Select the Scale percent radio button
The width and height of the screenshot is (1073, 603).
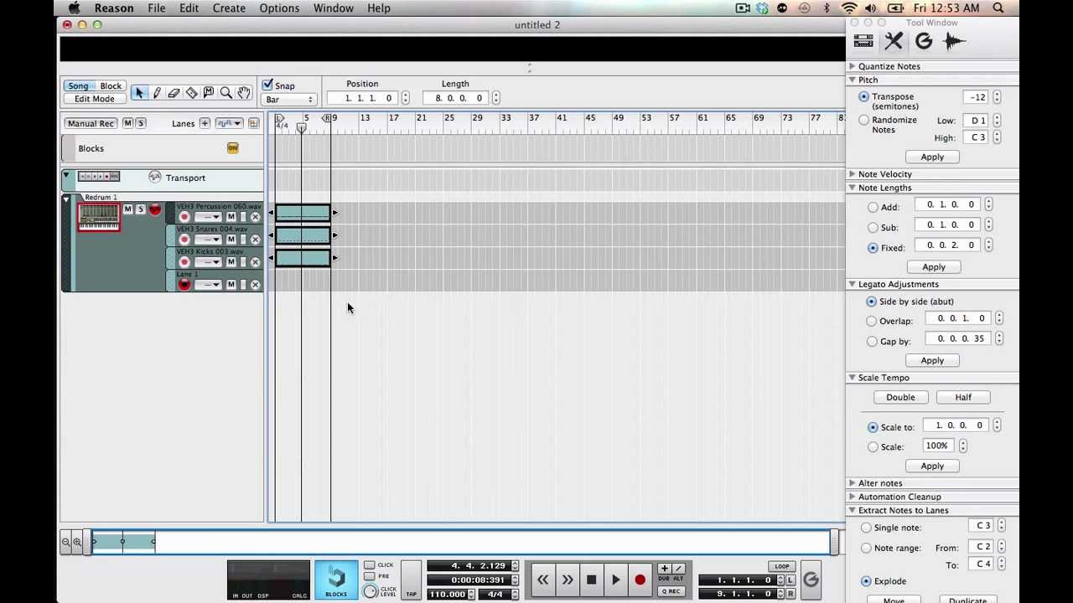coord(873,447)
